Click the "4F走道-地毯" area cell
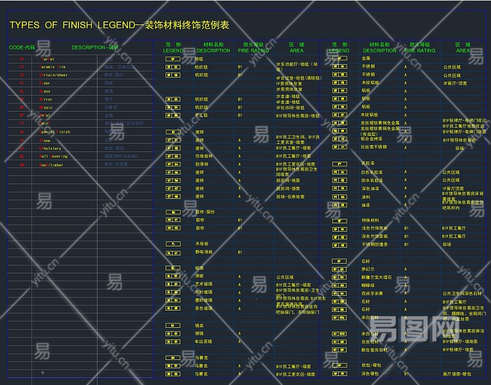This screenshot has width=491, height=385. 288,102
